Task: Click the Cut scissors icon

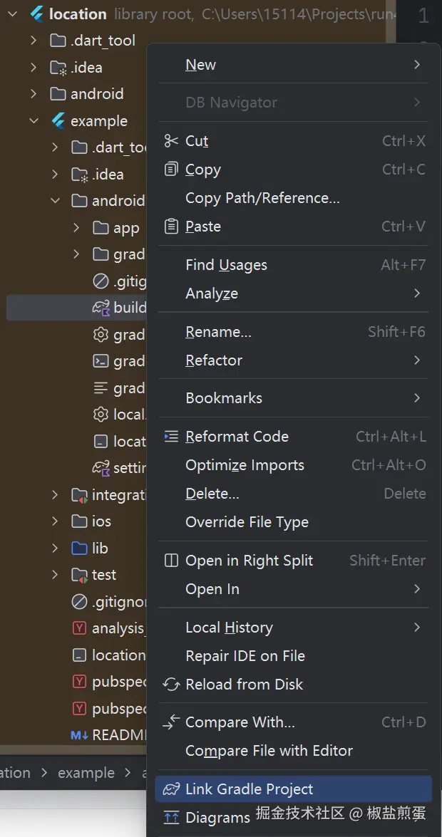Action: tap(171, 141)
